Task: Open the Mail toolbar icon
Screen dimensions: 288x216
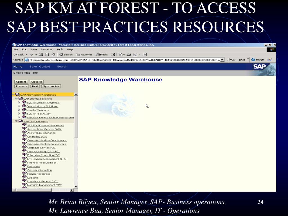Action: coord(121,55)
